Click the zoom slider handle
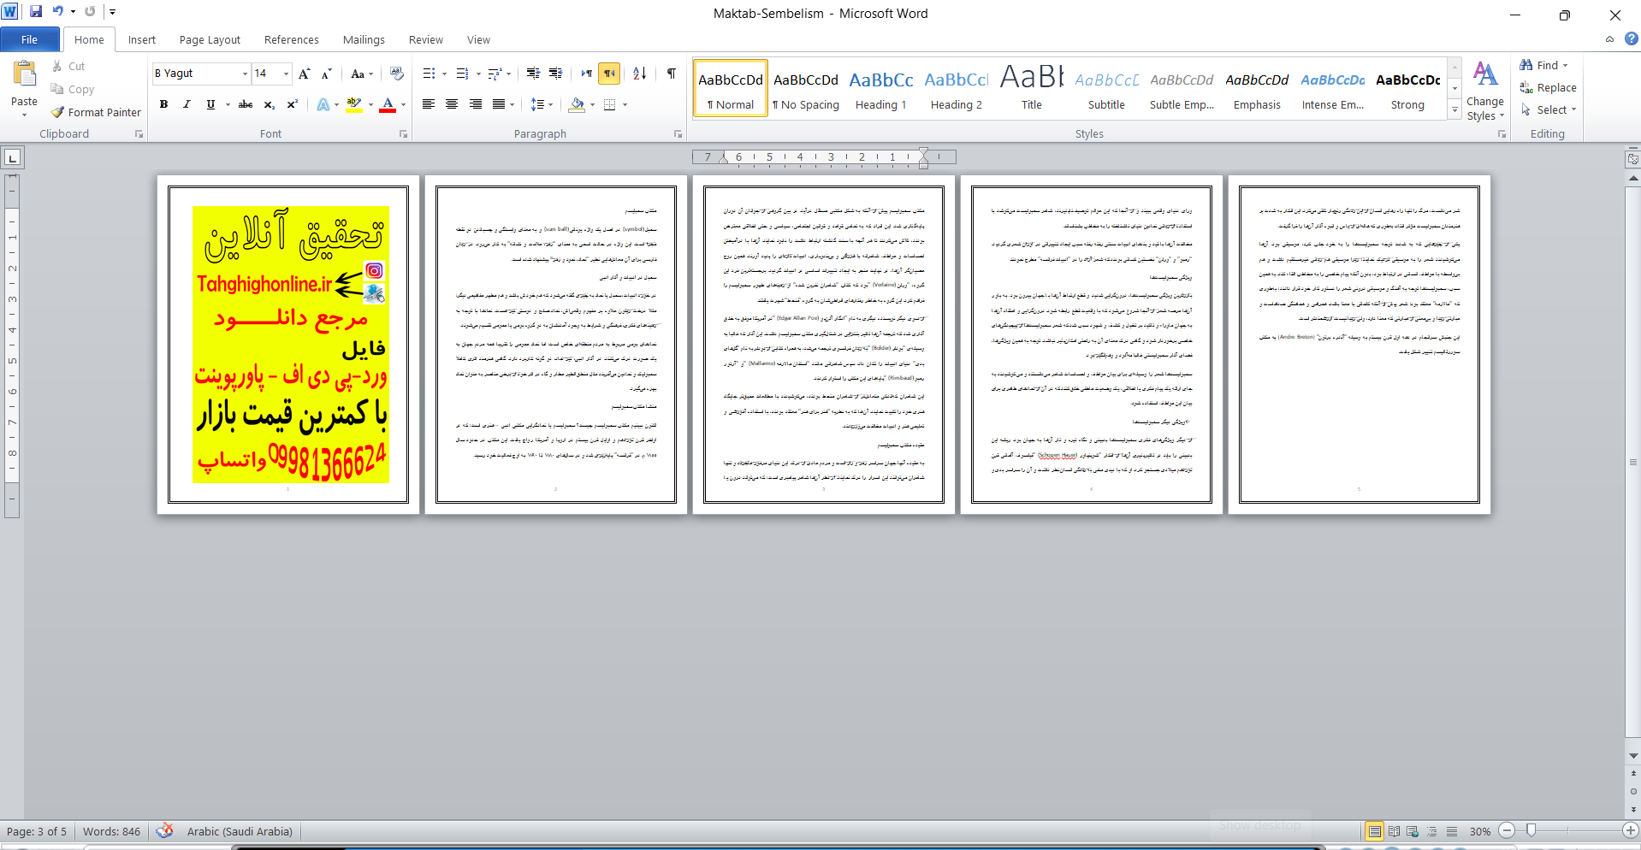1641x850 pixels. pos(1531,830)
